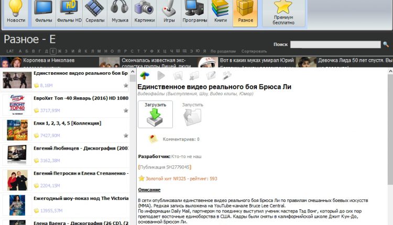Open the Фильмы category
This screenshot has width=393, height=225.
click(43, 13)
